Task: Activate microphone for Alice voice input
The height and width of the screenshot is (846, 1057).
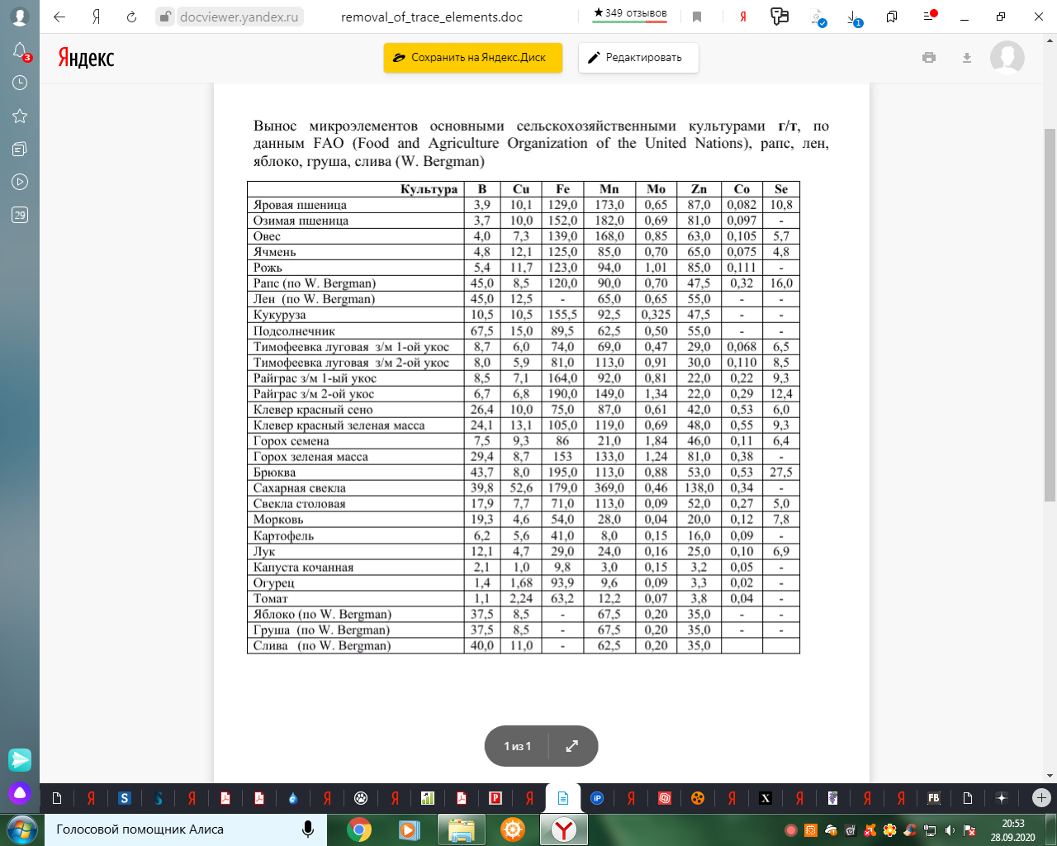Action: click(x=308, y=829)
